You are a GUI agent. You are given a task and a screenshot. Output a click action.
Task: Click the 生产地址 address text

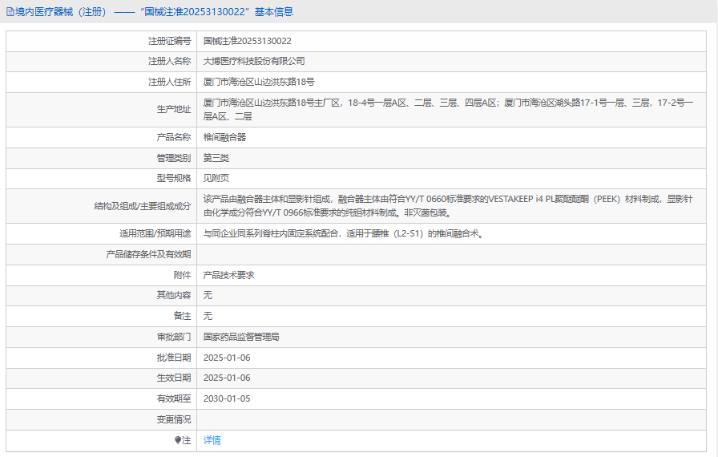pyautogui.click(x=448, y=109)
